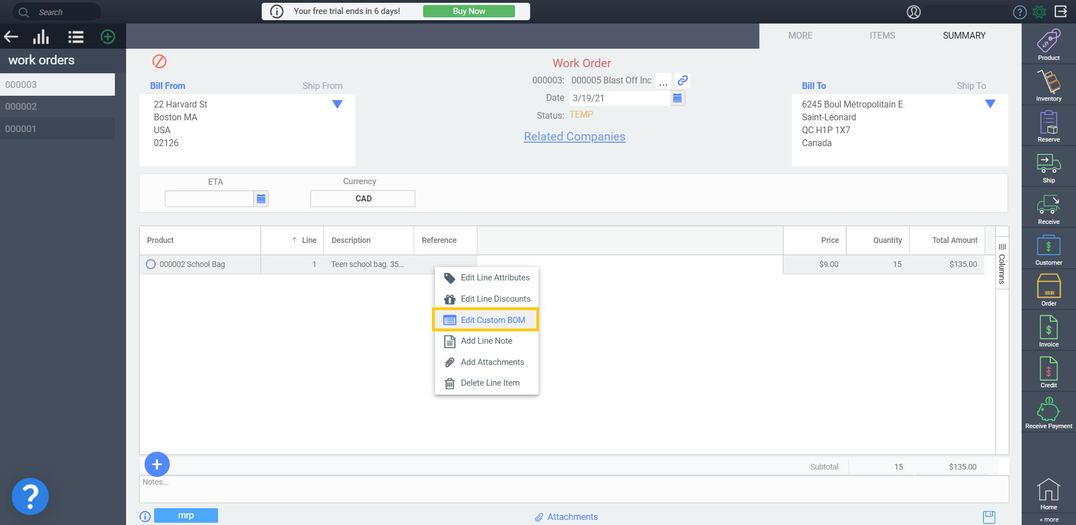Image resolution: width=1076 pixels, height=525 pixels.
Task: Switch to the MORE tab
Action: [x=800, y=35]
